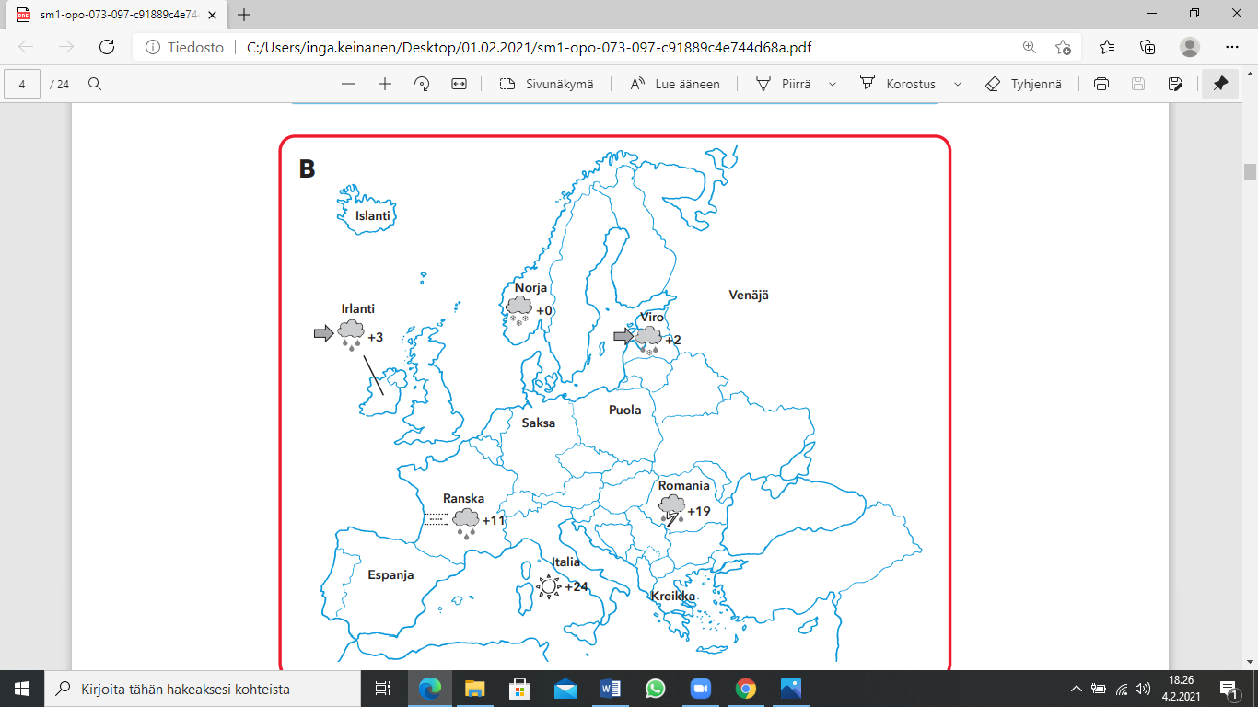The width and height of the screenshot is (1258, 707).
Task: Click the address bar file path
Action: [530, 47]
